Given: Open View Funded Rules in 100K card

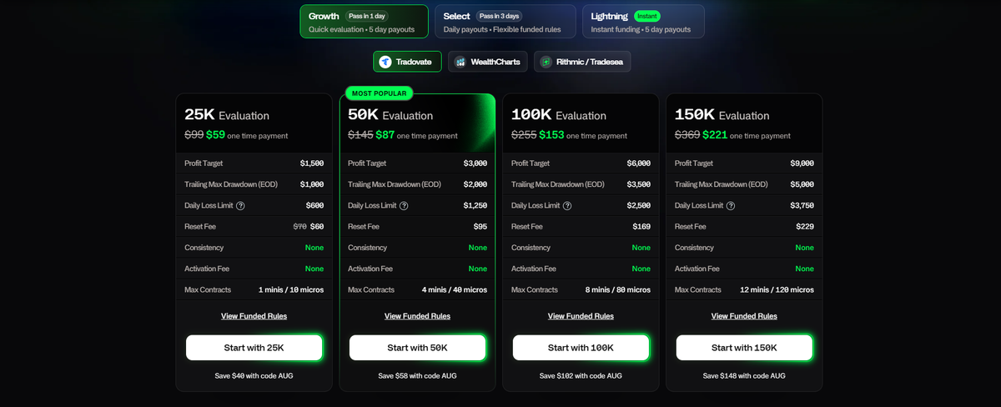Looking at the screenshot, I should (x=581, y=316).
